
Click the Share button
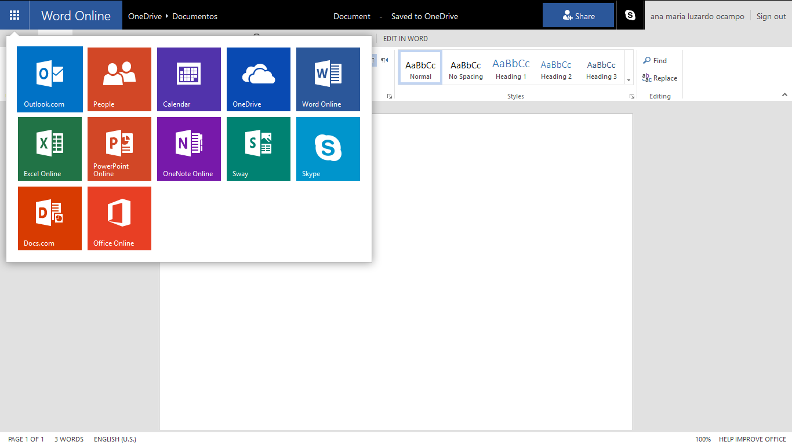tap(578, 16)
